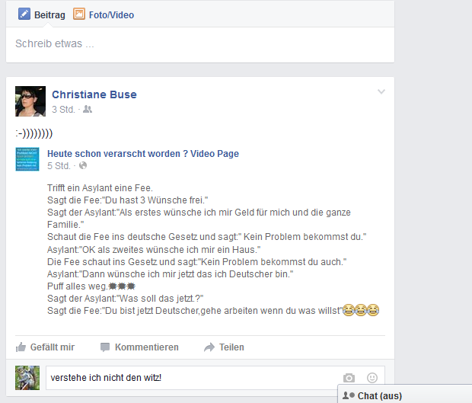Screen dimensions: 472x403
Task: Open the post options chevron dropdown
Action: [381, 91]
